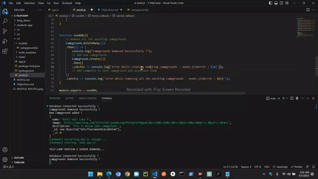Click the Prettier status bar button
The width and height of the screenshot is (318, 179).
tap(297, 167)
